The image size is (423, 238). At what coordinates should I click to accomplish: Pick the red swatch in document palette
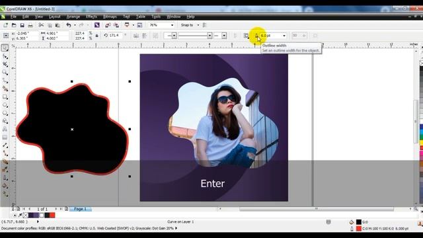tap(52, 215)
